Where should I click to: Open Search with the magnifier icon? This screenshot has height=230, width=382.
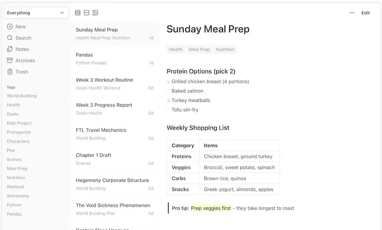point(10,38)
